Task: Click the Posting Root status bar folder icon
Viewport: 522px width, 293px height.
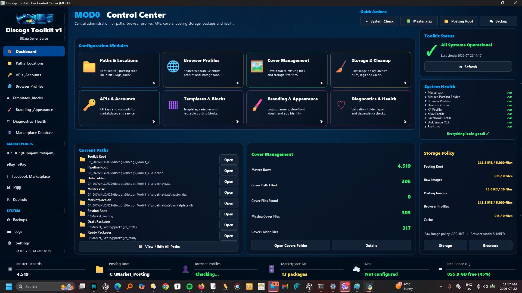Action: [100, 269]
